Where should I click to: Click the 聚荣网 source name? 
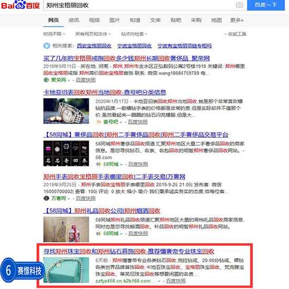coord(58,80)
